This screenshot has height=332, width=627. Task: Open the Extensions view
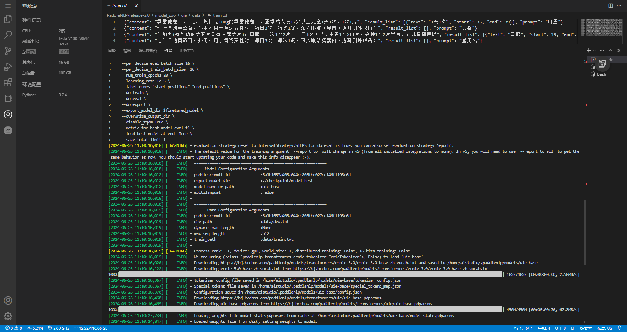tap(8, 82)
